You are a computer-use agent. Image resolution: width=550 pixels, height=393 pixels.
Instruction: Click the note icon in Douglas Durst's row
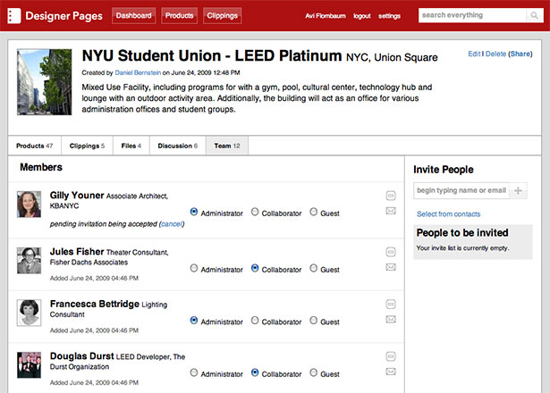(391, 356)
